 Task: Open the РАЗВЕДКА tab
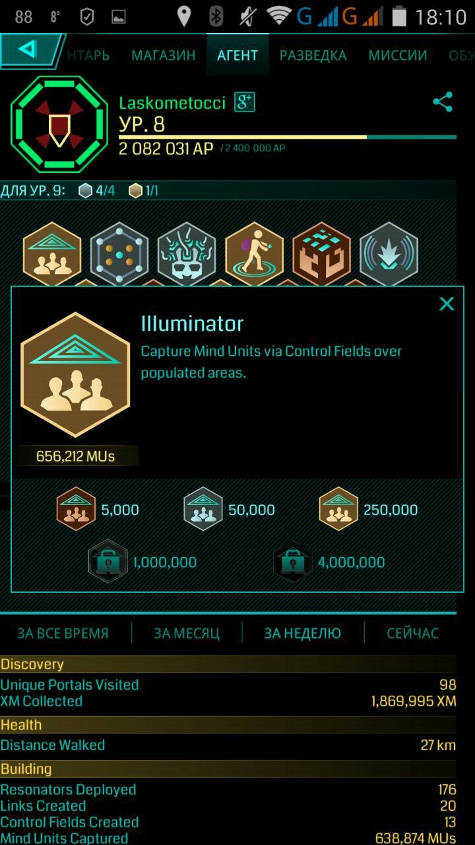pyautogui.click(x=313, y=55)
